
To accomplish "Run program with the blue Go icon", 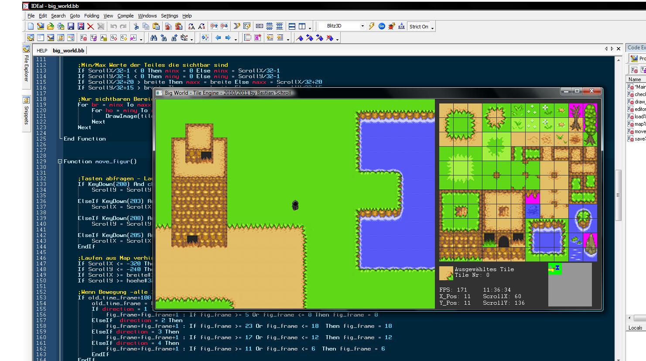I will click(382, 26).
